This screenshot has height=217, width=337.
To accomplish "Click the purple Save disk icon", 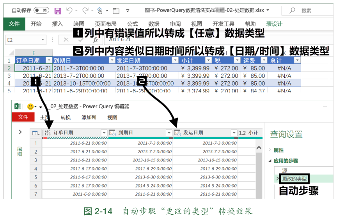I will point(58,11).
